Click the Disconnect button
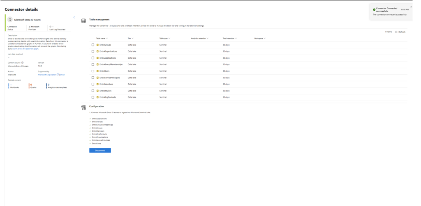Image resolution: width=421 pixels, height=206 pixels. (100, 151)
